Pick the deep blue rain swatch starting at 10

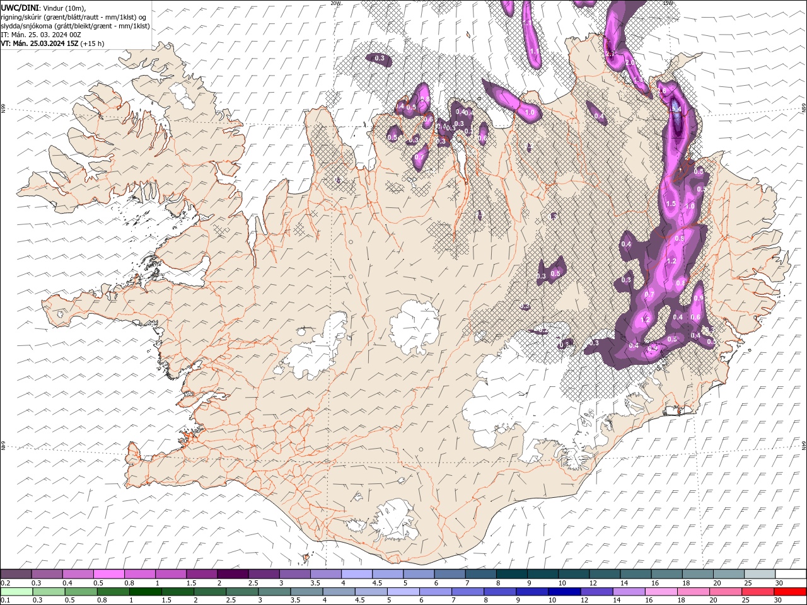(564, 592)
